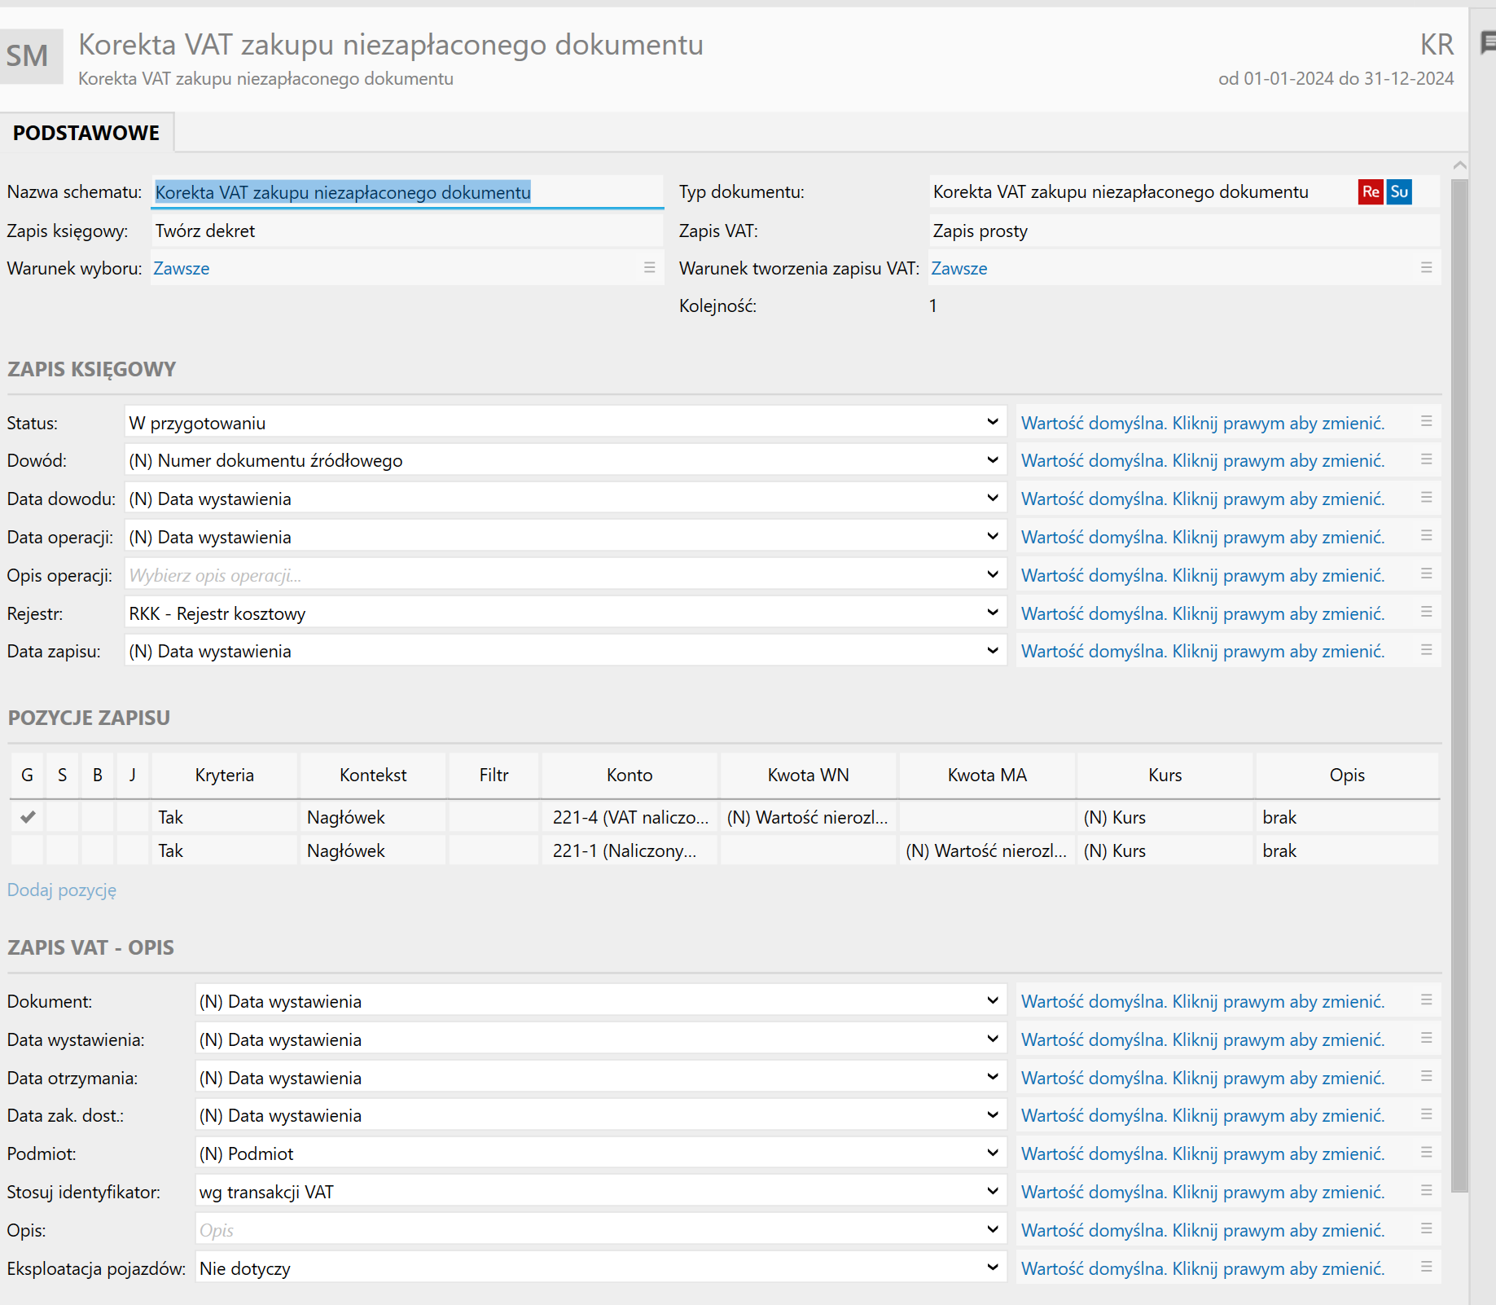Click the Konto column header
Viewport: 1496px width, 1305px height.
630,775
